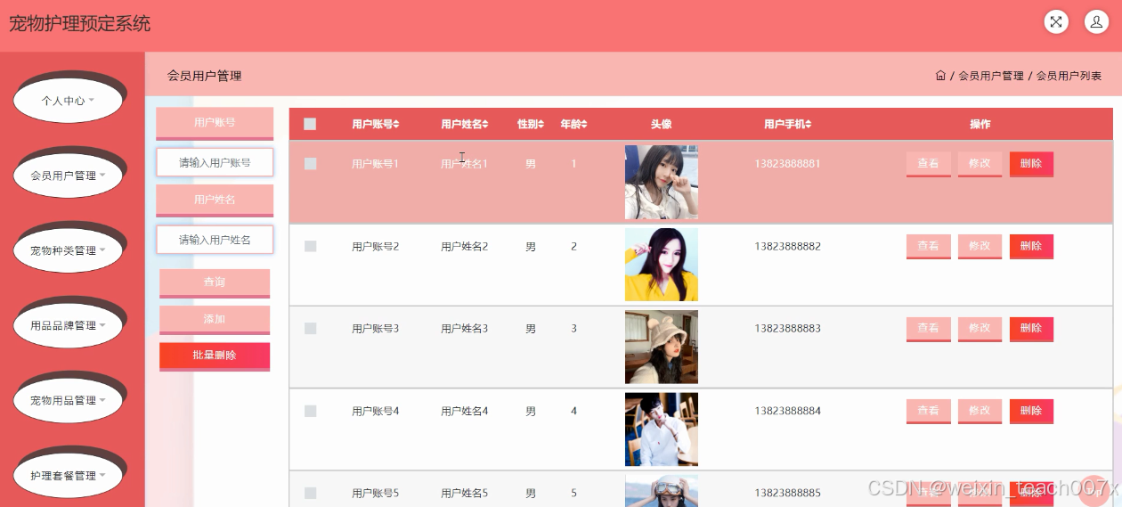Click the 添加 add button

215,320
